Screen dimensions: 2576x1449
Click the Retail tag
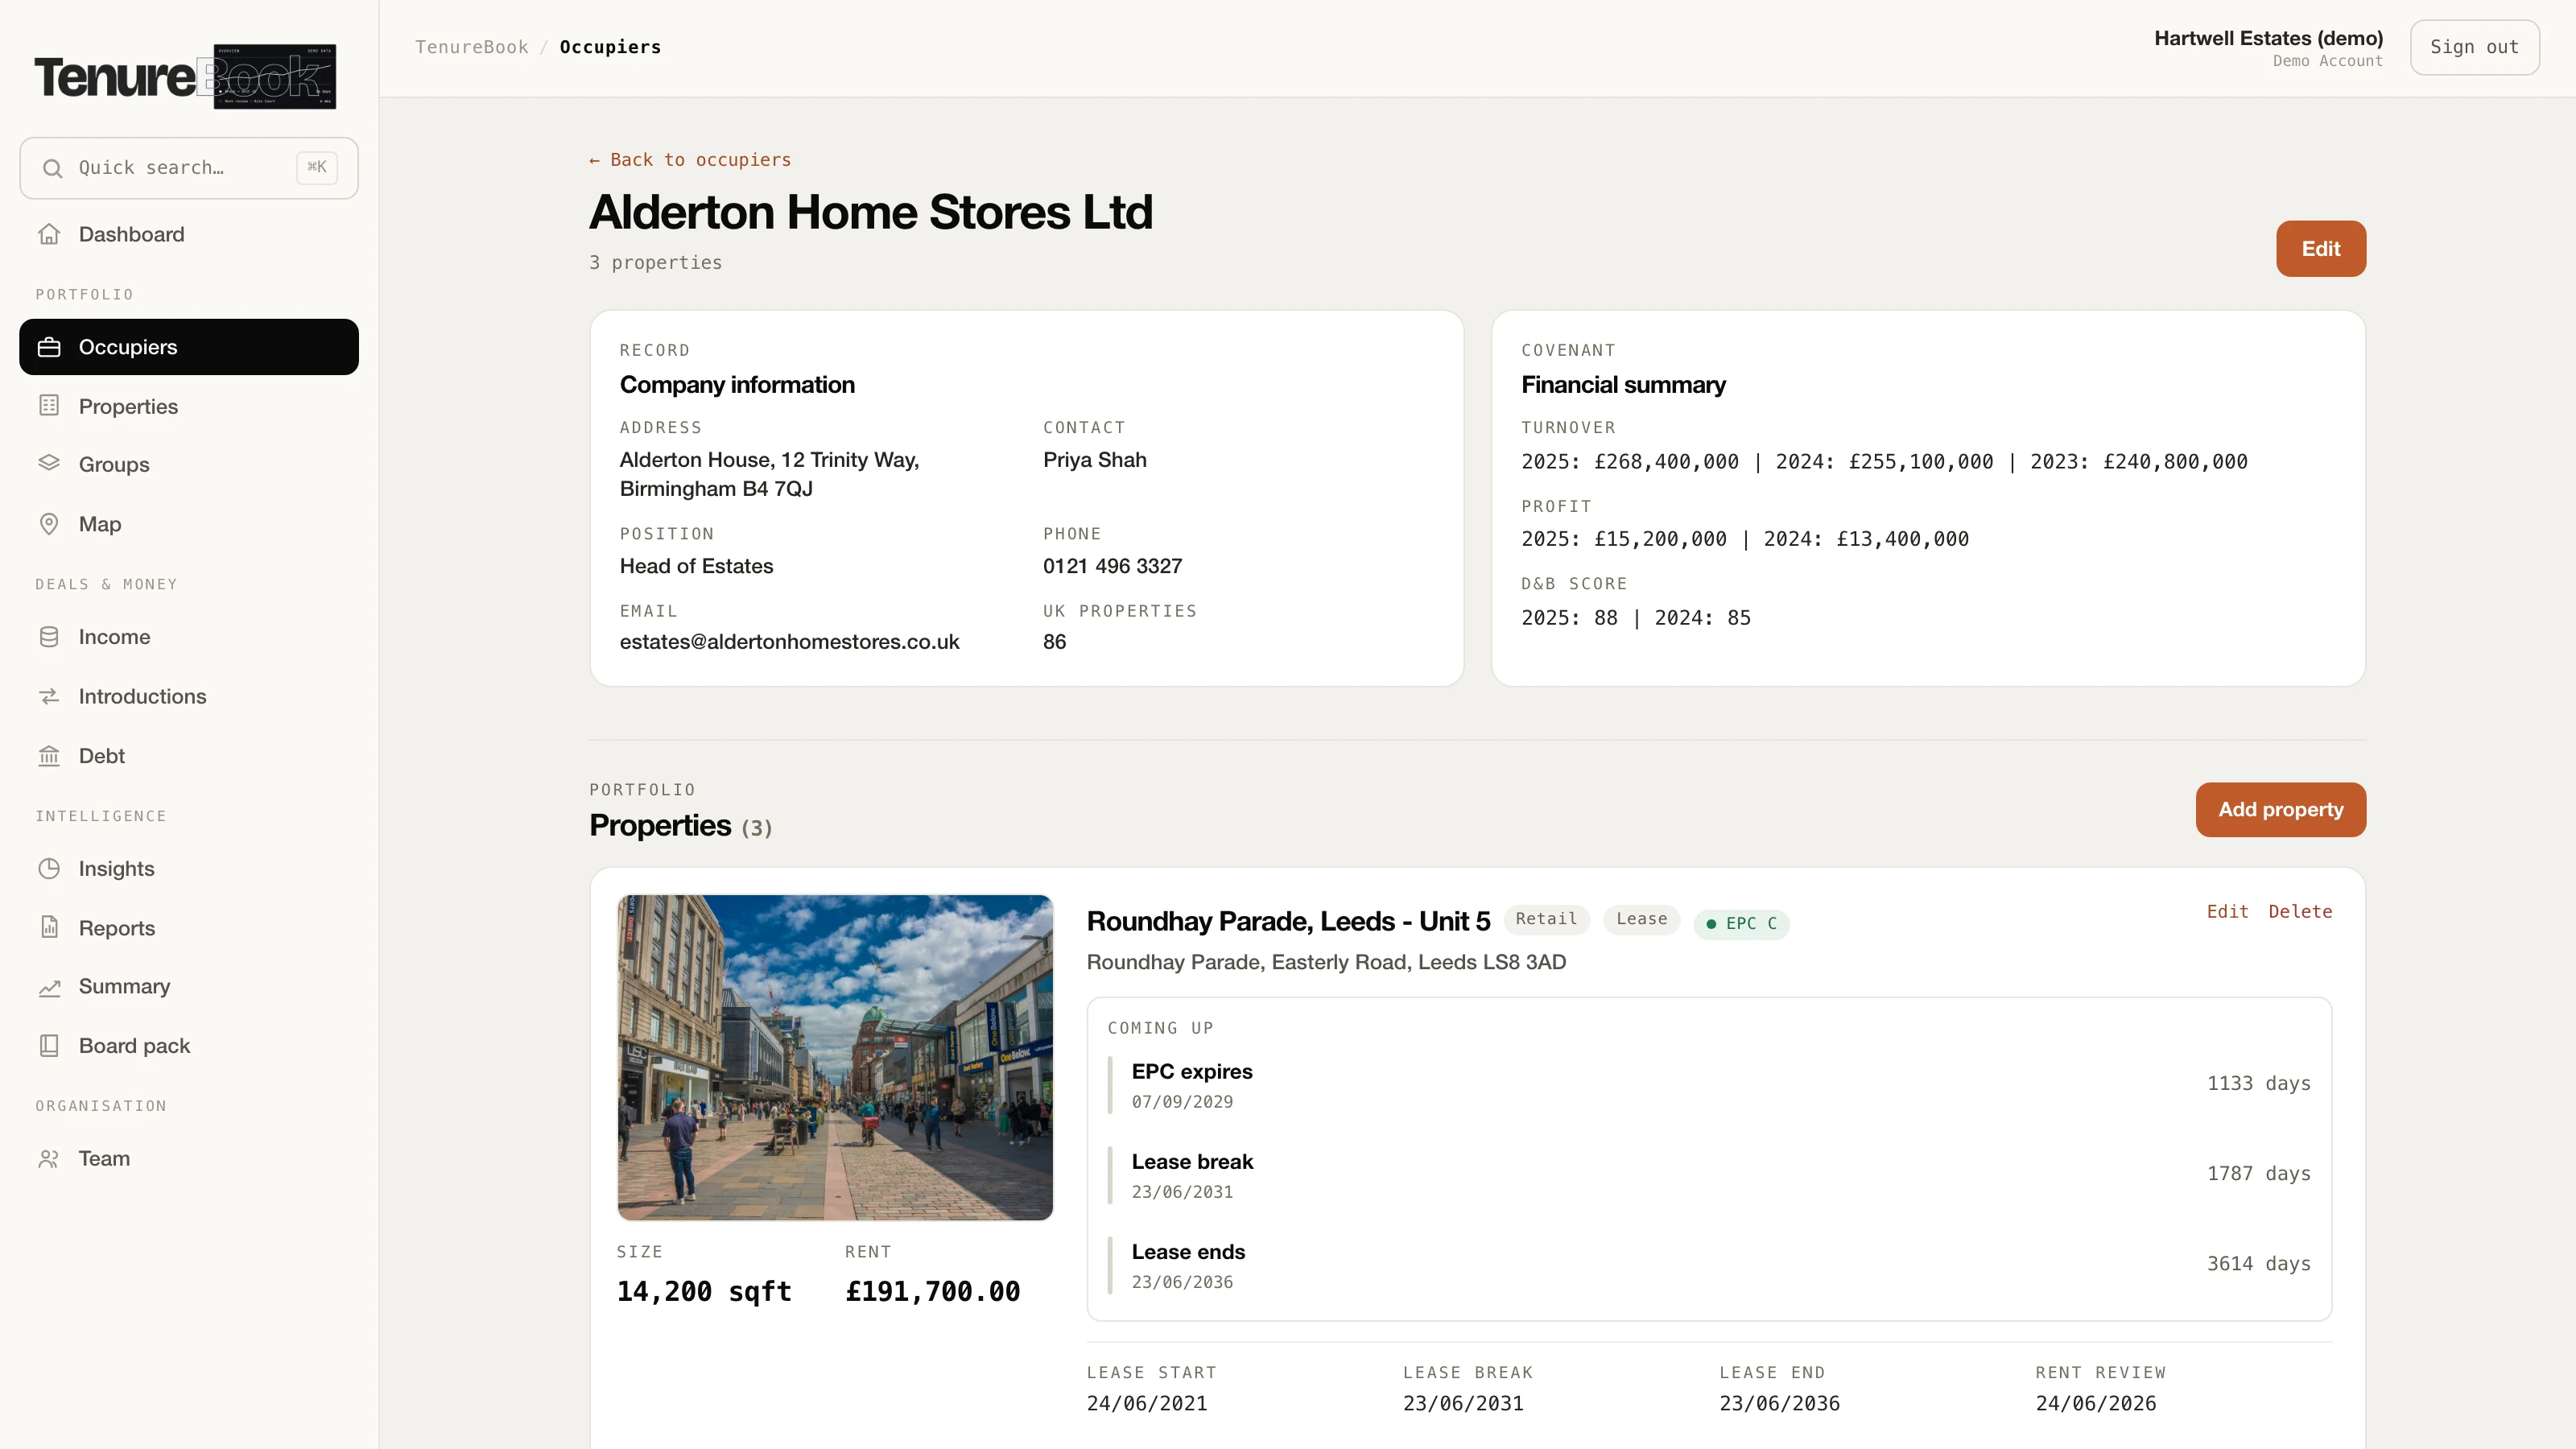coord(1546,919)
